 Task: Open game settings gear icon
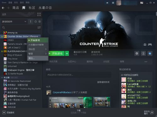click(x=137, y=53)
